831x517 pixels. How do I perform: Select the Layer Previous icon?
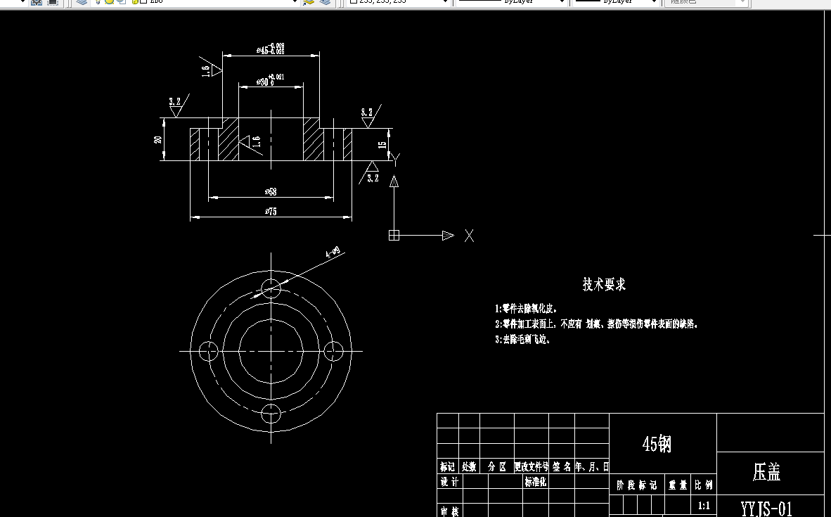tap(323, 2)
